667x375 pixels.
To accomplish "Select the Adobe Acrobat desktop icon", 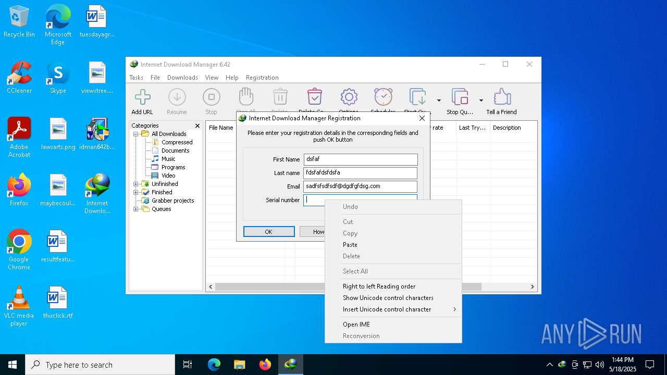I will tap(19, 137).
